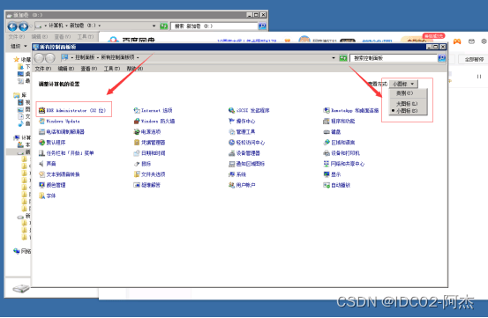Expand the control panel address bar dropdown arrow
The height and width of the screenshot is (318, 488).
click(x=334, y=58)
